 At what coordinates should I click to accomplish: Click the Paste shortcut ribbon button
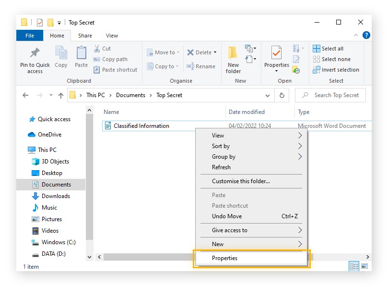click(x=115, y=70)
